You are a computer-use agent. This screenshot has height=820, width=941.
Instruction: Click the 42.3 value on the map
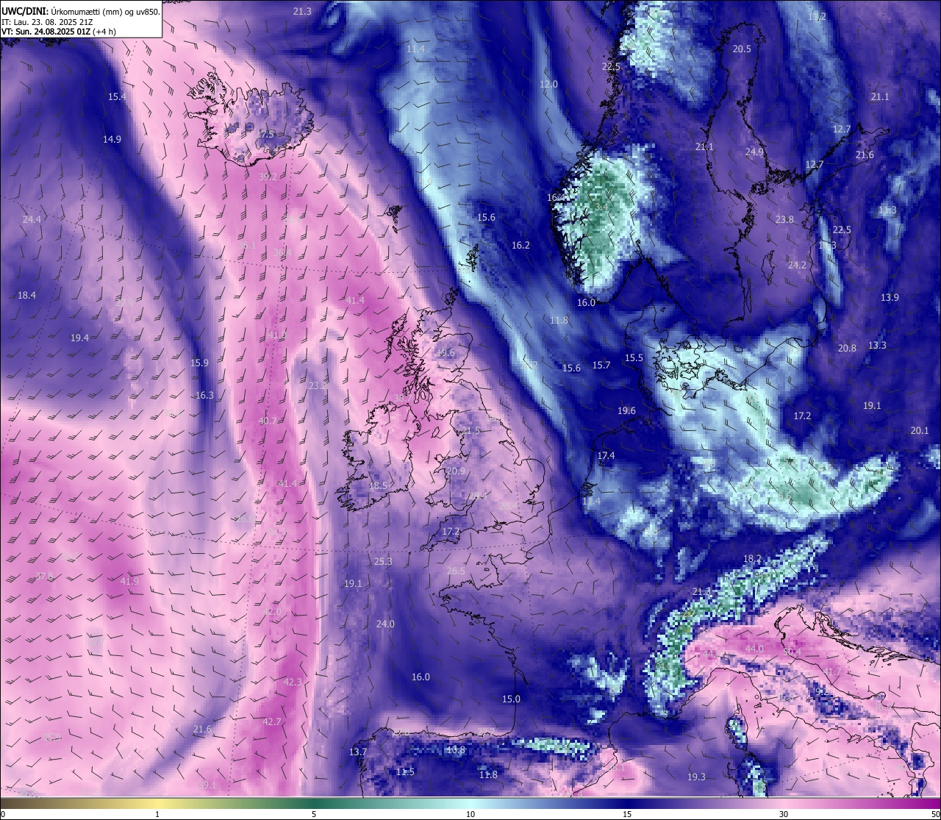pyautogui.click(x=293, y=682)
